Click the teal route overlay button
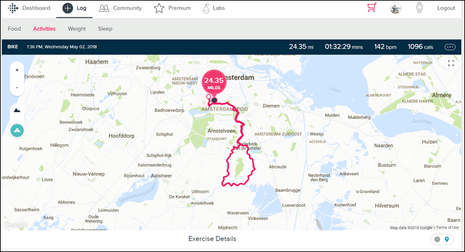This screenshot has width=465, height=252. pyautogui.click(x=17, y=130)
